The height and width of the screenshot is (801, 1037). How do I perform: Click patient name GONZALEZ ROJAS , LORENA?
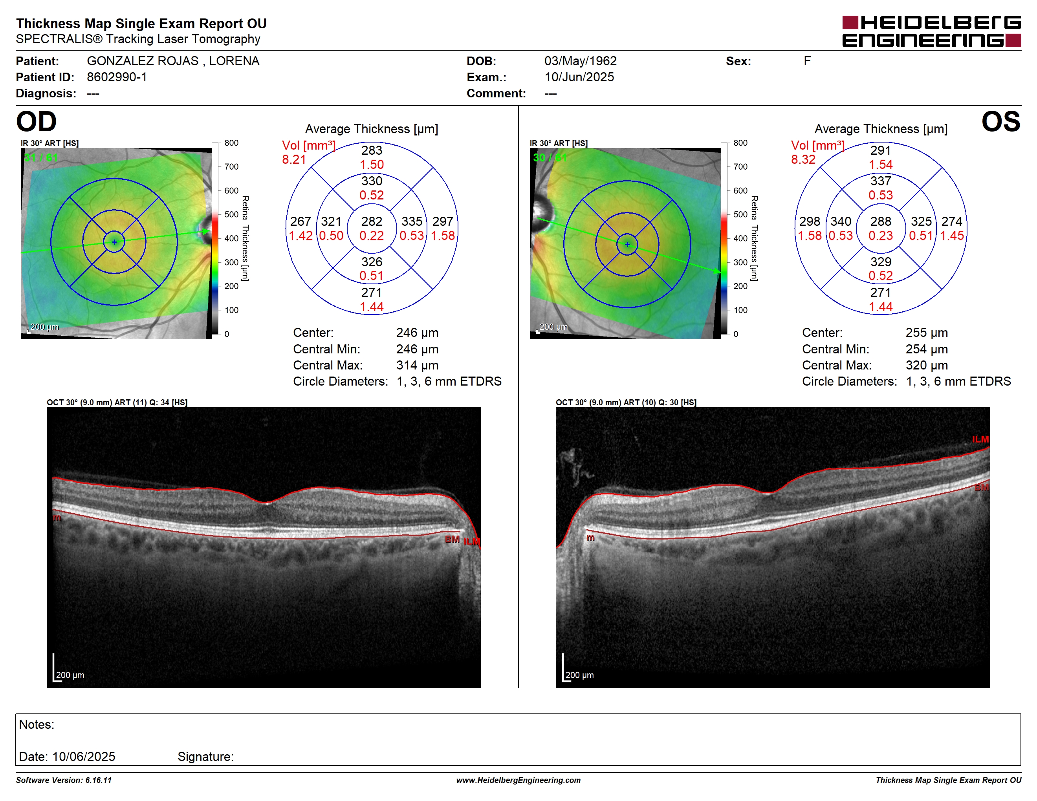click(x=173, y=61)
